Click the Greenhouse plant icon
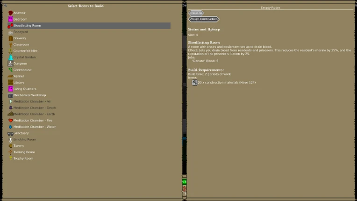357x201 pixels. click(10, 70)
